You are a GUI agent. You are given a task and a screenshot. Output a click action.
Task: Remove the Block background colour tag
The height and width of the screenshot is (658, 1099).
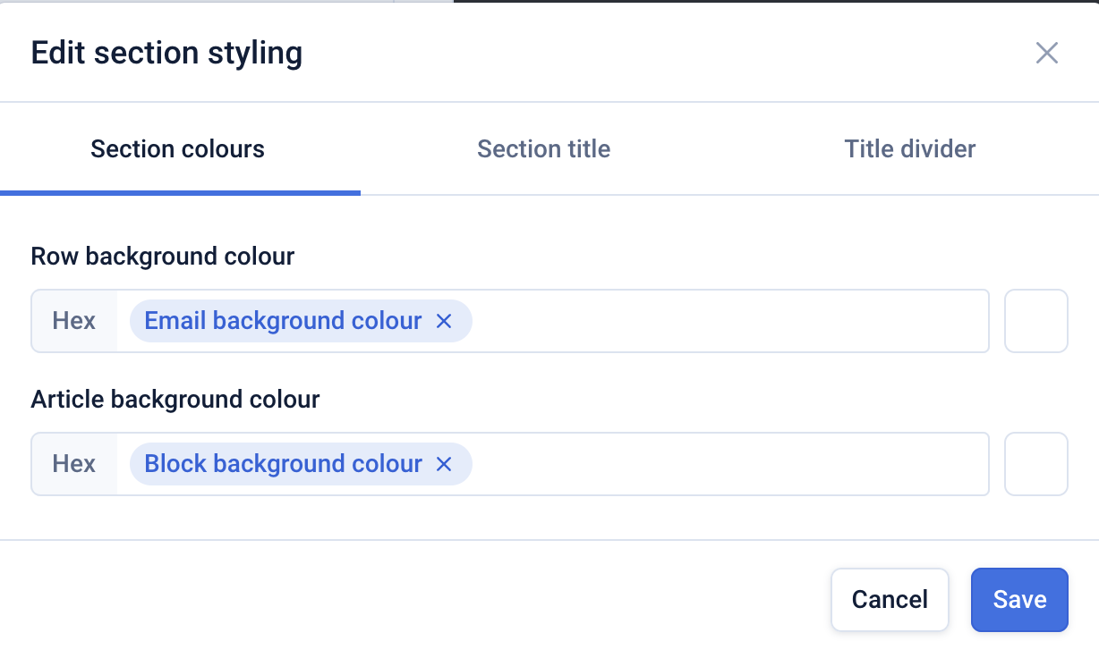[444, 464]
